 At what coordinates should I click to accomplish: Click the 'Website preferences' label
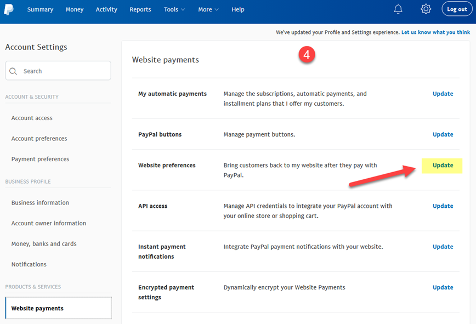[x=167, y=166]
